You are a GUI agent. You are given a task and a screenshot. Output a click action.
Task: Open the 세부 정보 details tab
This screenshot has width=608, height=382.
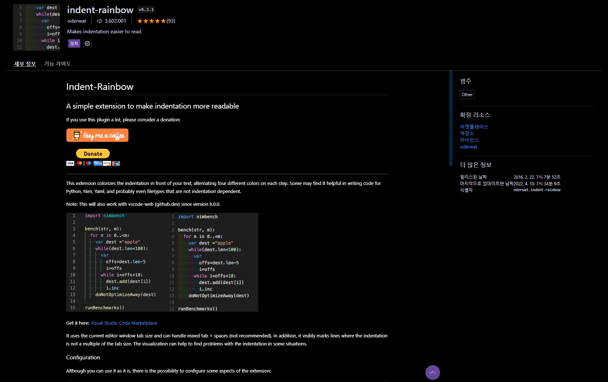[x=25, y=64]
